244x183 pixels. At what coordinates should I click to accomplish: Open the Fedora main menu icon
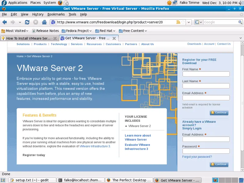point(4,3)
